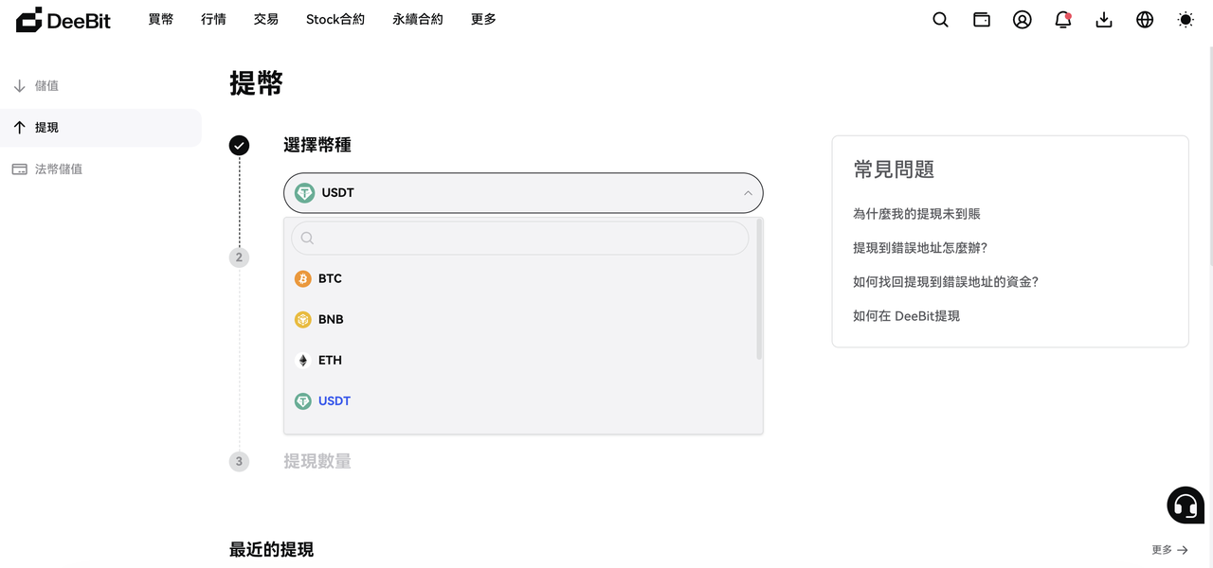Open the 行情 menu
This screenshot has width=1213, height=568.
213,19
